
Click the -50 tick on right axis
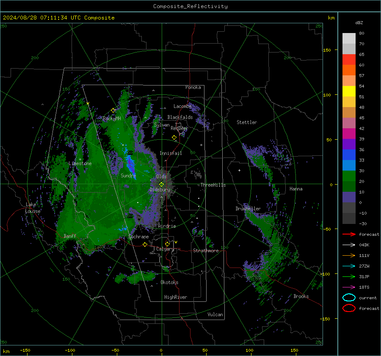coord(327,229)
